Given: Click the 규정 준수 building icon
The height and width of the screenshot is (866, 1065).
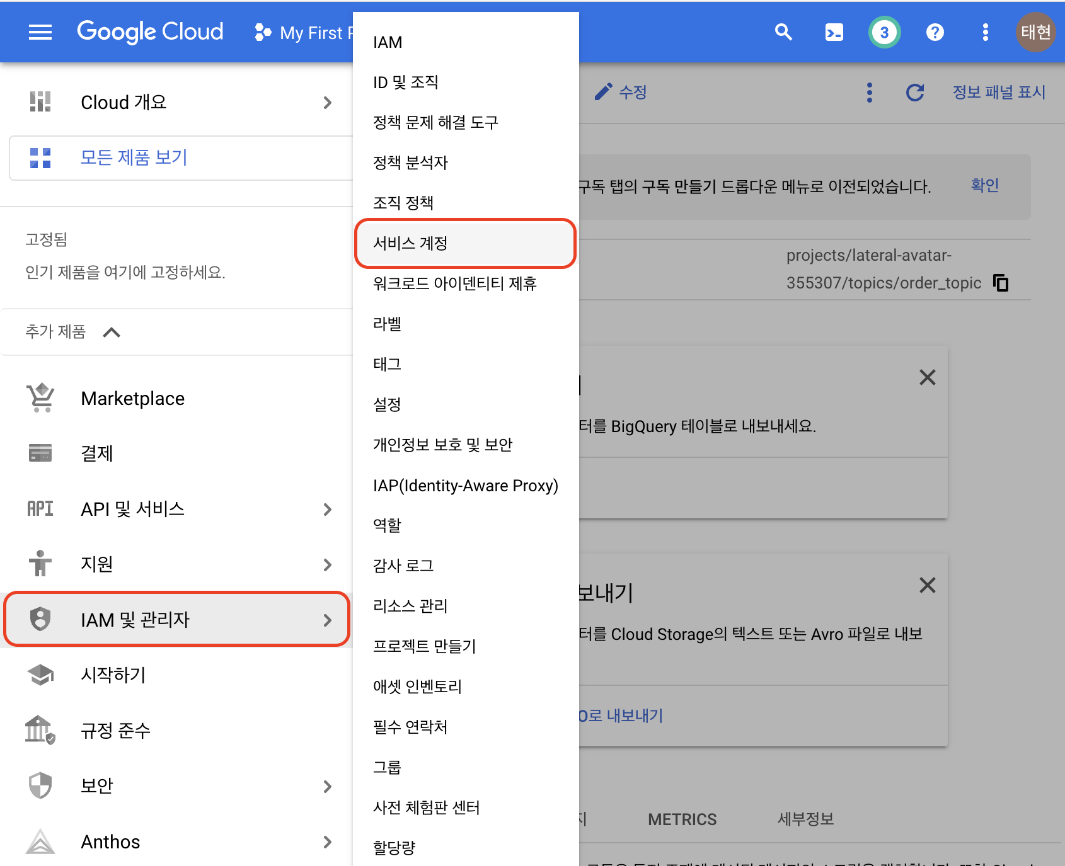Looking at the screenshot, I should point(40,730).
